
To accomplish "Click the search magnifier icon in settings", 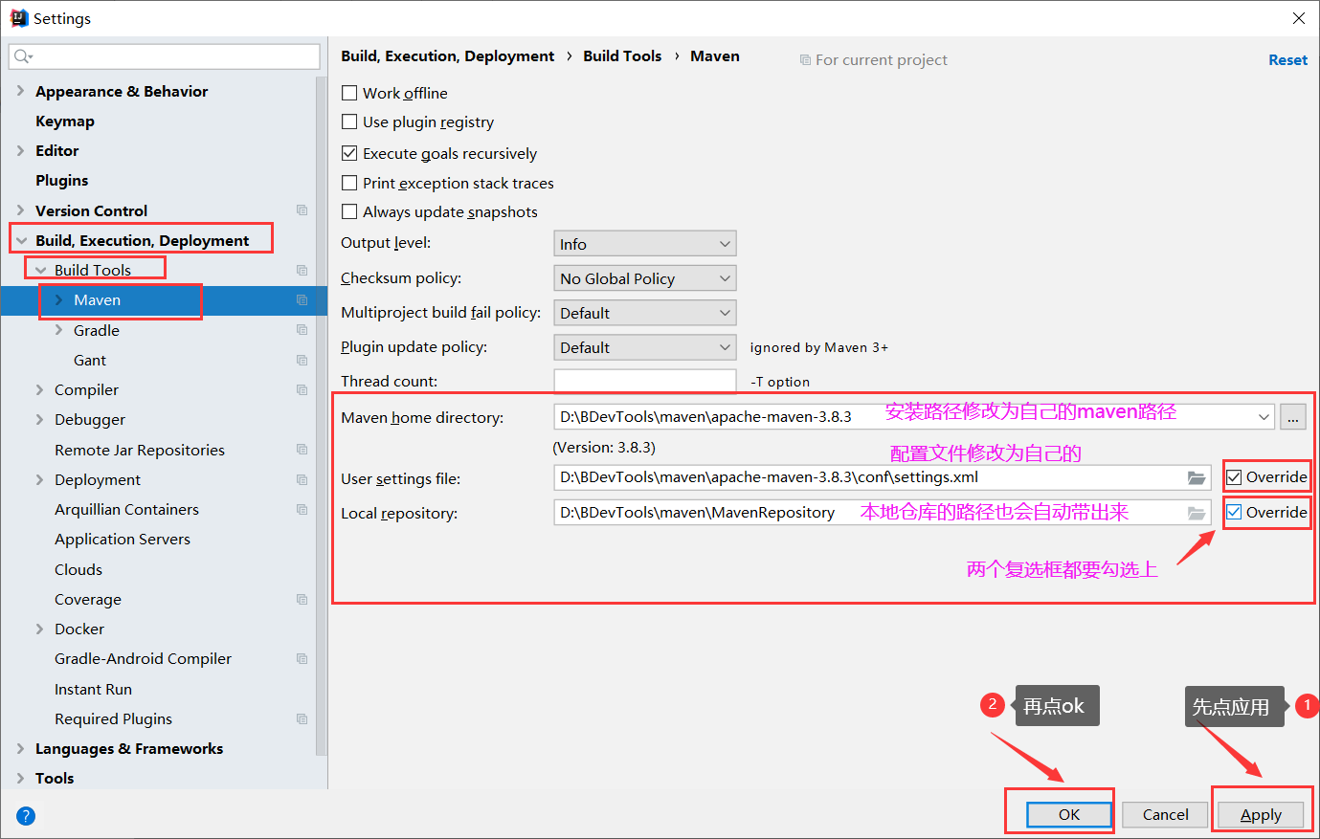I will coord(23,57).
